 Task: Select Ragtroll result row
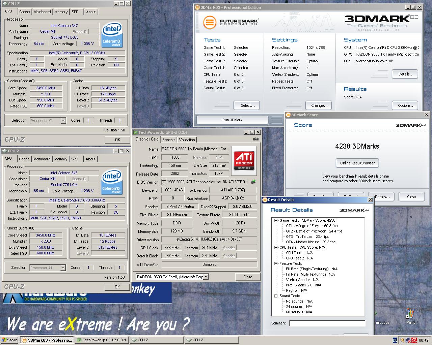[x=296, y=290]
